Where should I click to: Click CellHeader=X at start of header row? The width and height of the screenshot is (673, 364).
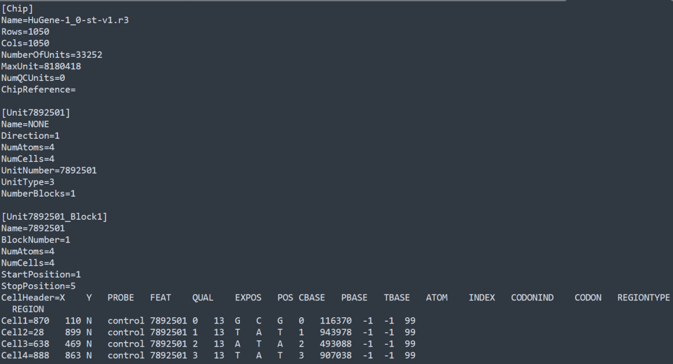[x=33, y=298]
